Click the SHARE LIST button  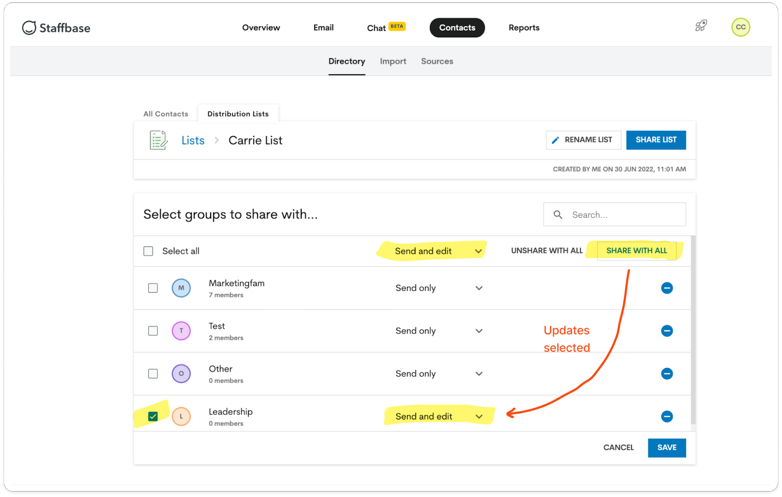click(x=656, y=140)
